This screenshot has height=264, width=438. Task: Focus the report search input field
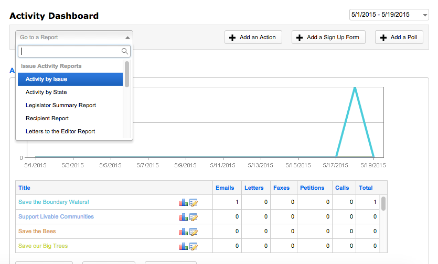click(x=74, y=51)
